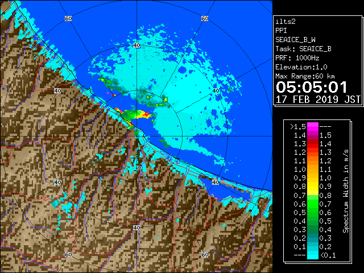Click the '>1.5' legend label
The image size is (364, 273).
coord(297,127)
